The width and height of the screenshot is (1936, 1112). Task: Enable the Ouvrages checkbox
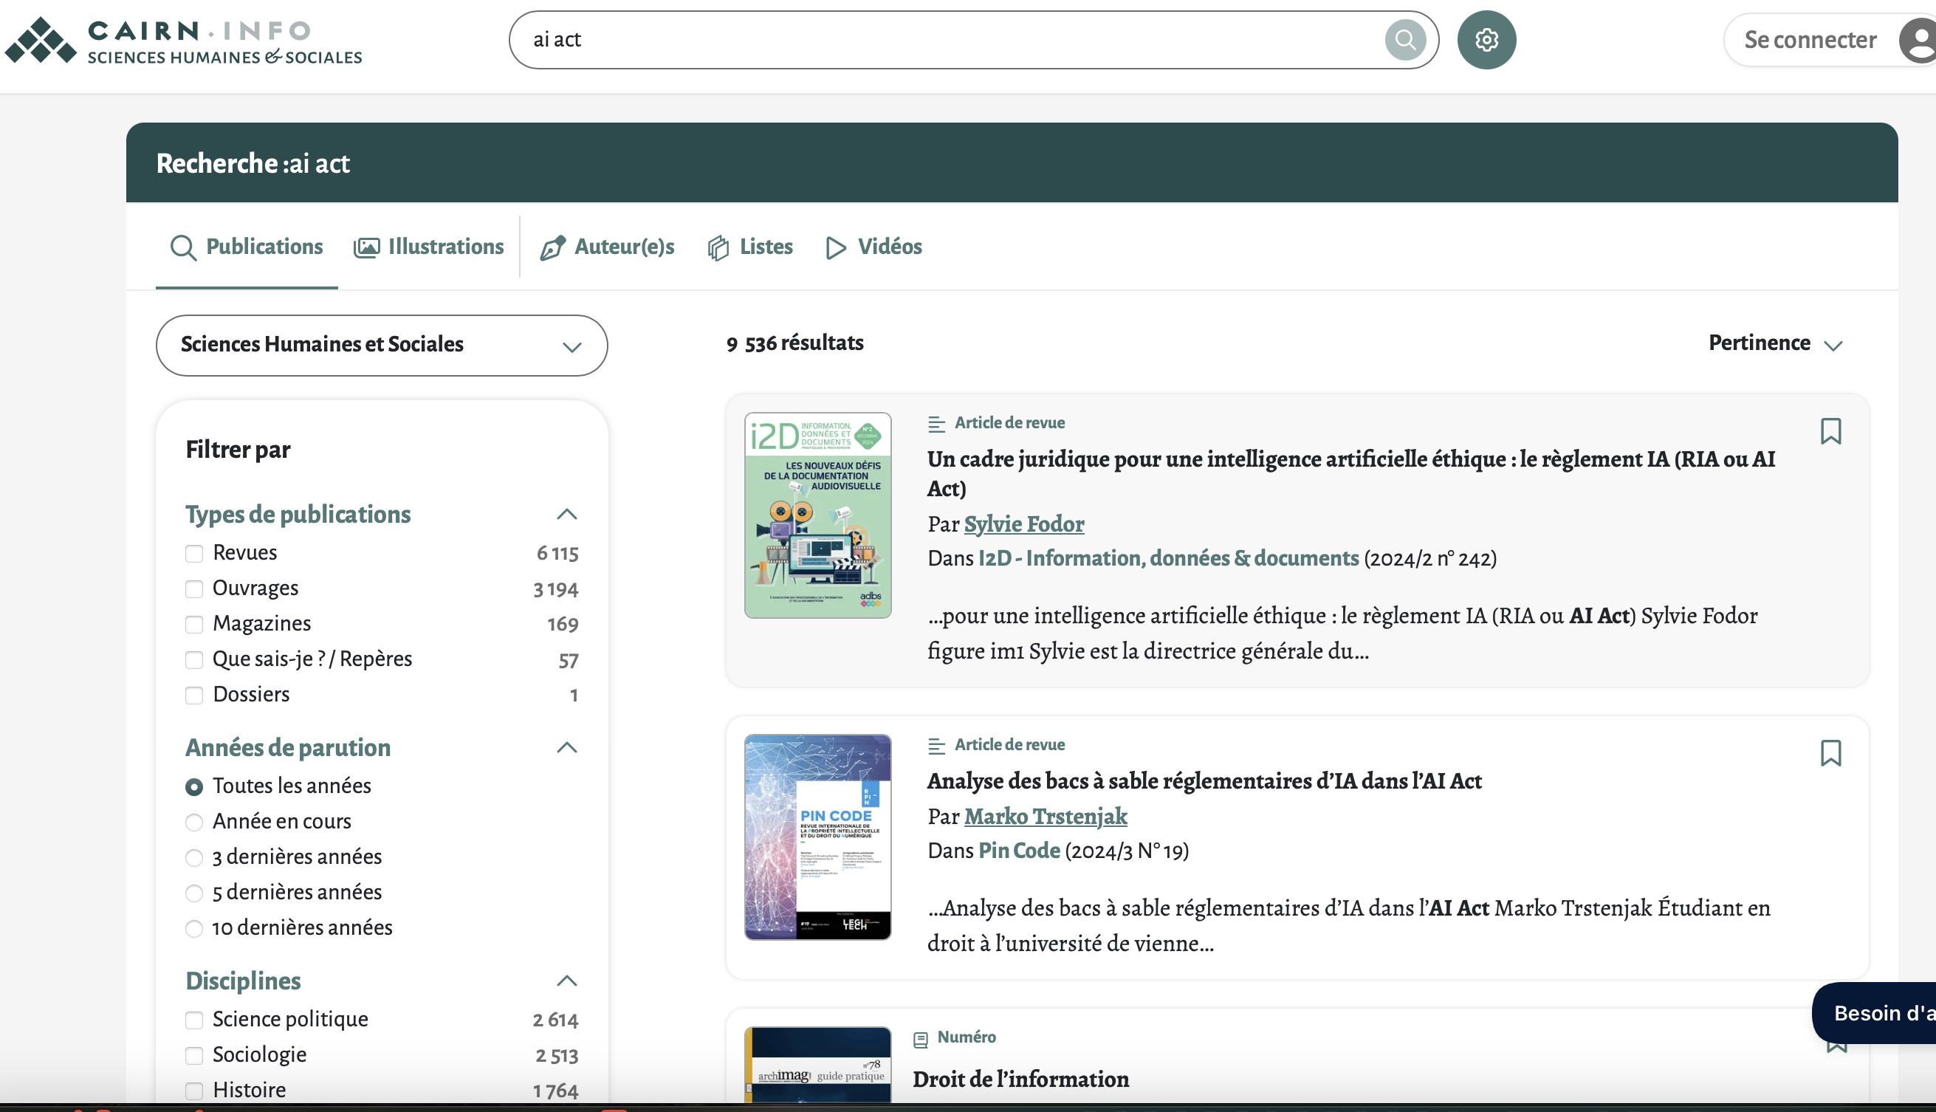tap(194, 588)
